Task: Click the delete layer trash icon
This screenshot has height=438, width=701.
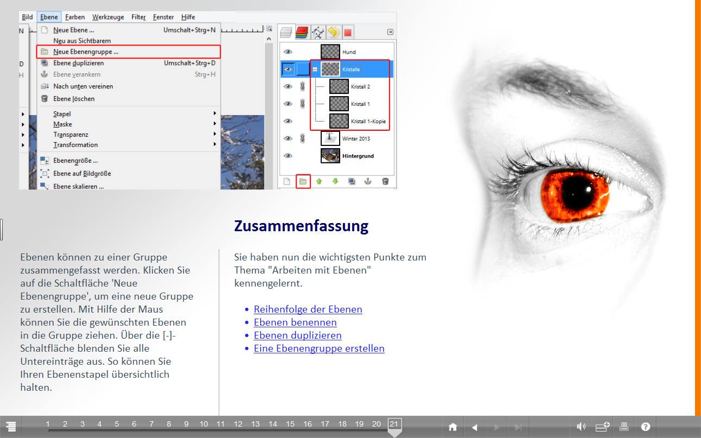Action: [x=385, y=181]
